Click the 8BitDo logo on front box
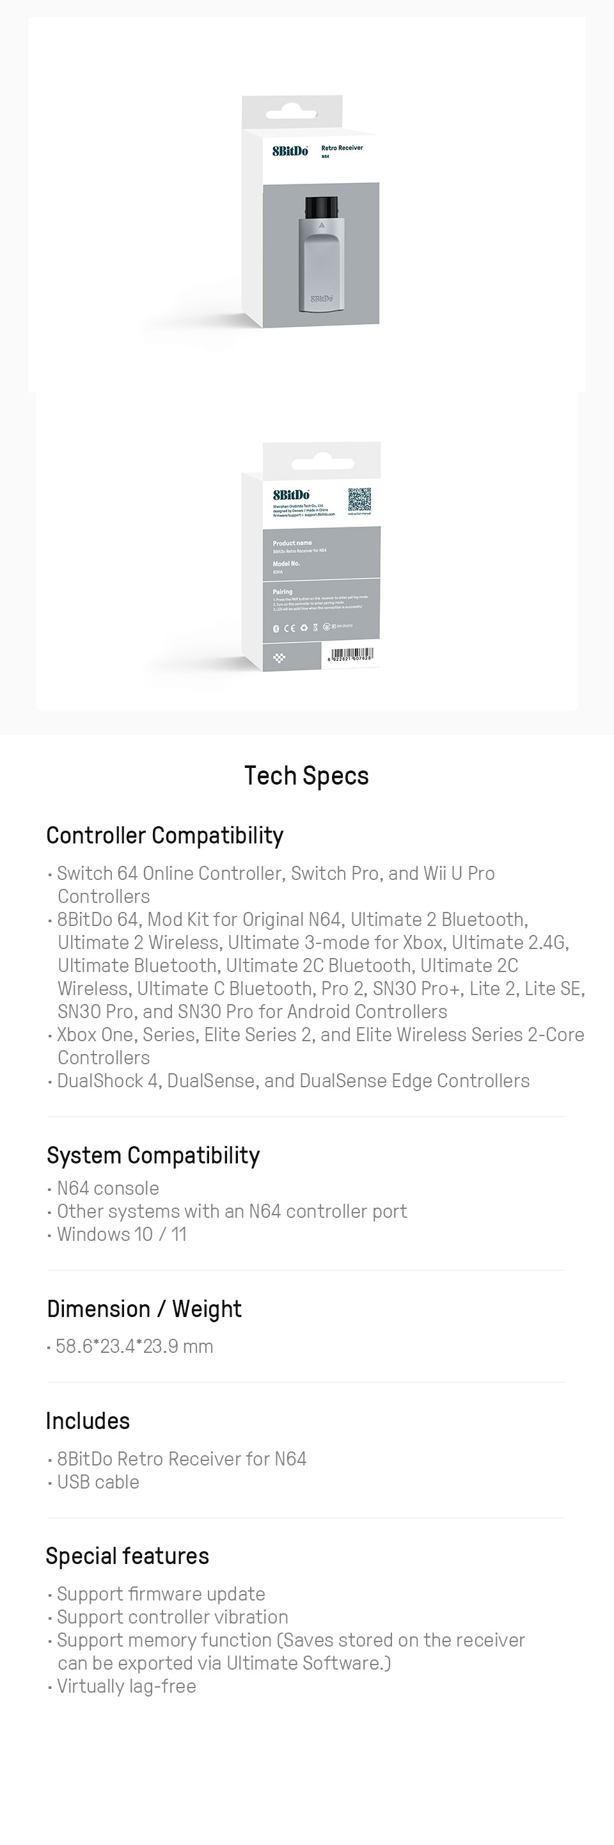The width and height of the screenshot is (614, 1845). pos(290,151)
